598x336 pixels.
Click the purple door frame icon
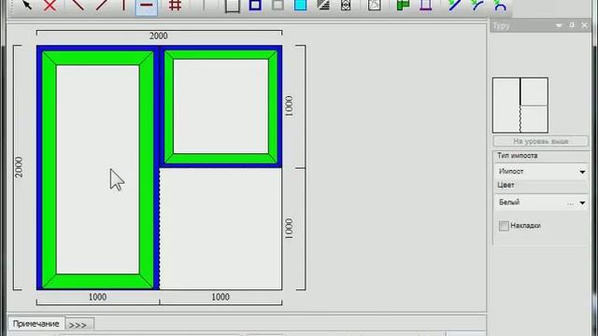tap(426, 5)
